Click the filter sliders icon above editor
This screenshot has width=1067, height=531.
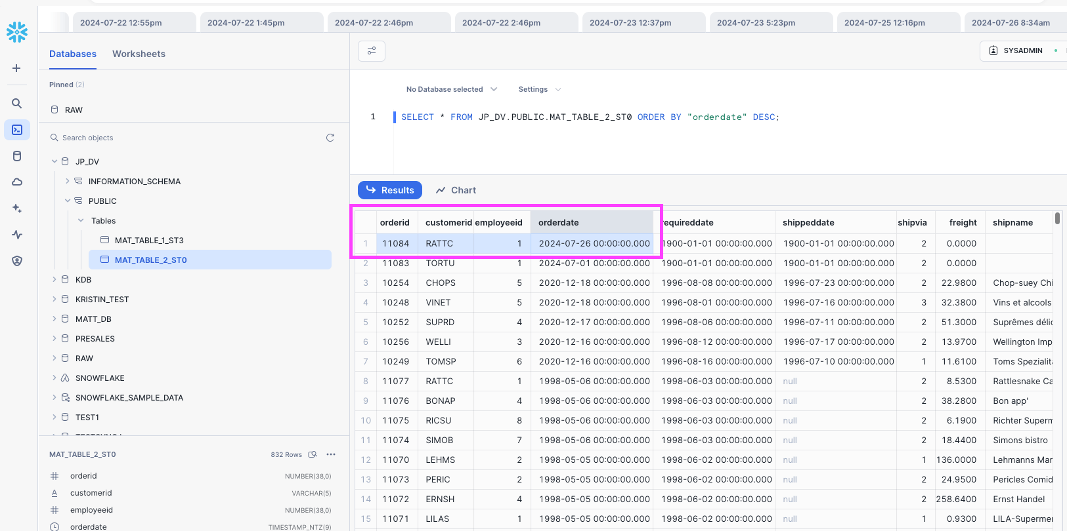pyautogui.click(x=372, y=51)
